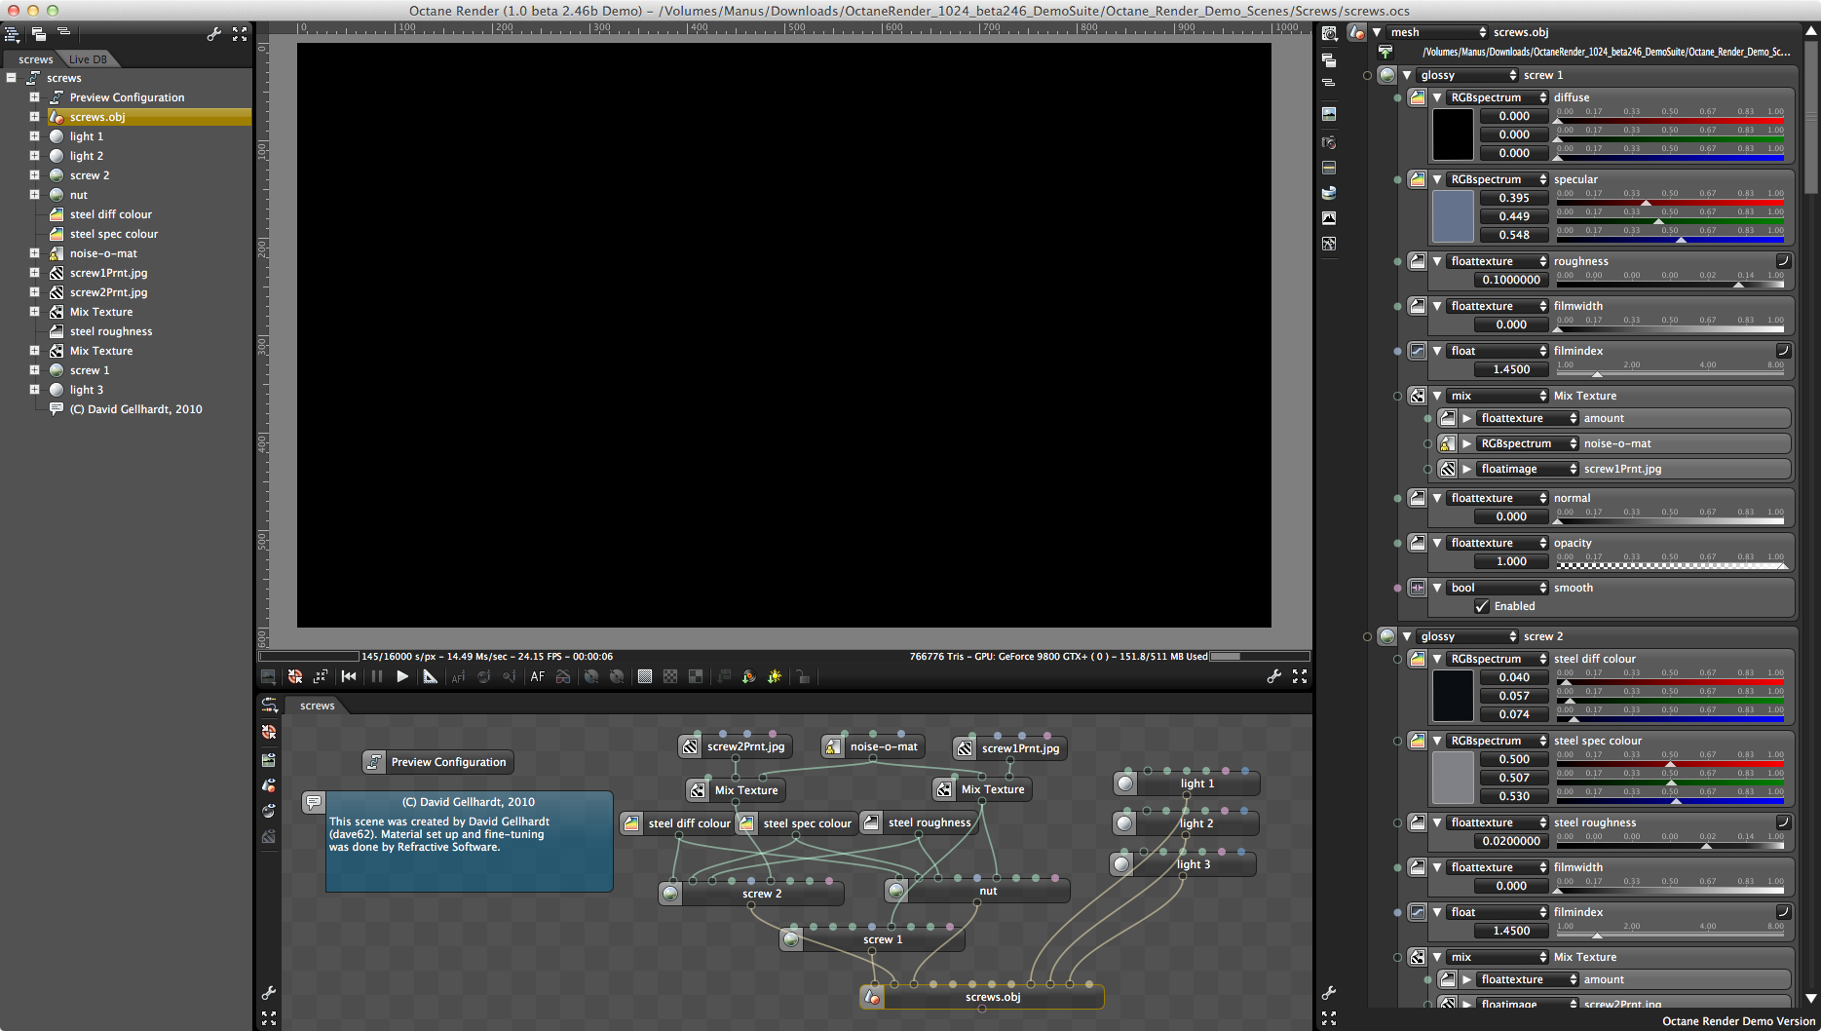This screenshot has width=1821, height=1031.
Task: Click the specular color swatch
Action: tap(1453, 216)
